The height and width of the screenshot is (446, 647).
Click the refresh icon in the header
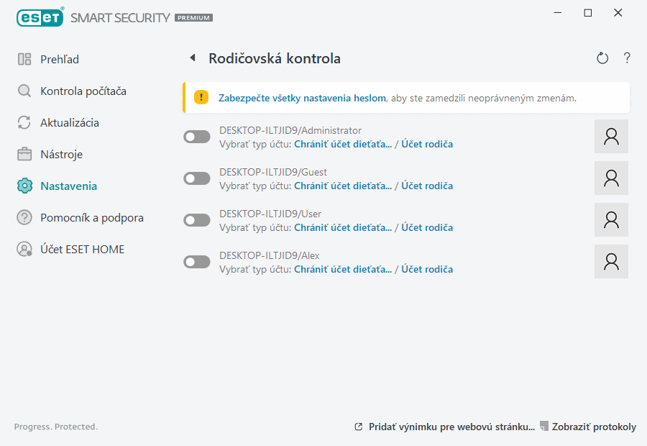(x=602, y=58)
